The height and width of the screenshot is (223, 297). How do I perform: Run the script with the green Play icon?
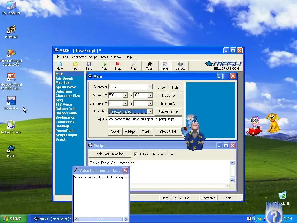[104, 66]
